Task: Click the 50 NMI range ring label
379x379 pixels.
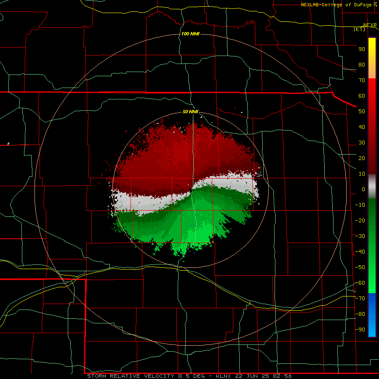Action: pyautogui.click(x=190, y=112)
